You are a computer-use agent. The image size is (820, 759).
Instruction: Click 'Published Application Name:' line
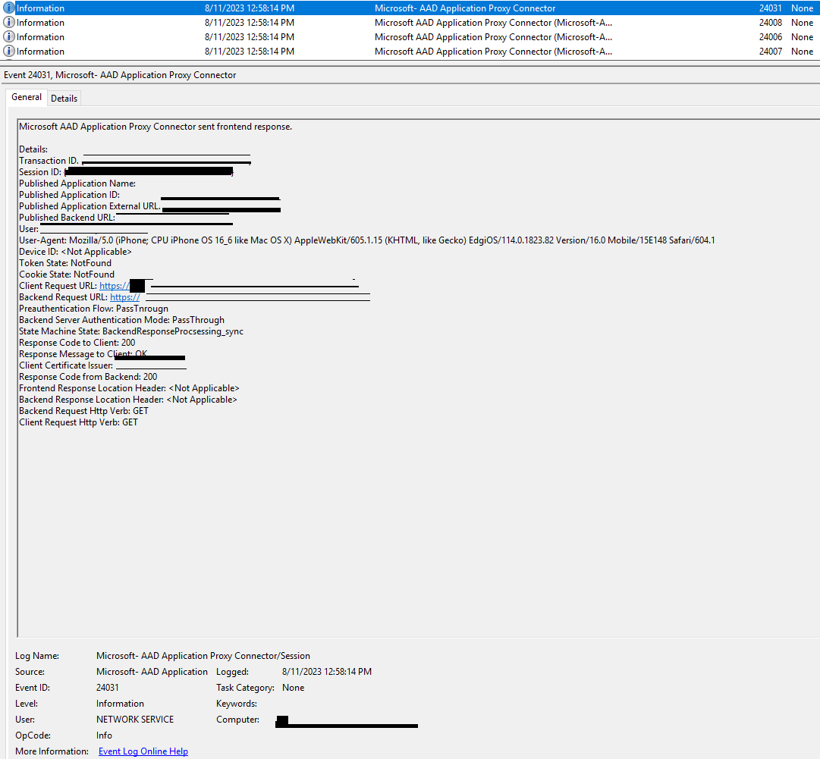tap(77, 183)
